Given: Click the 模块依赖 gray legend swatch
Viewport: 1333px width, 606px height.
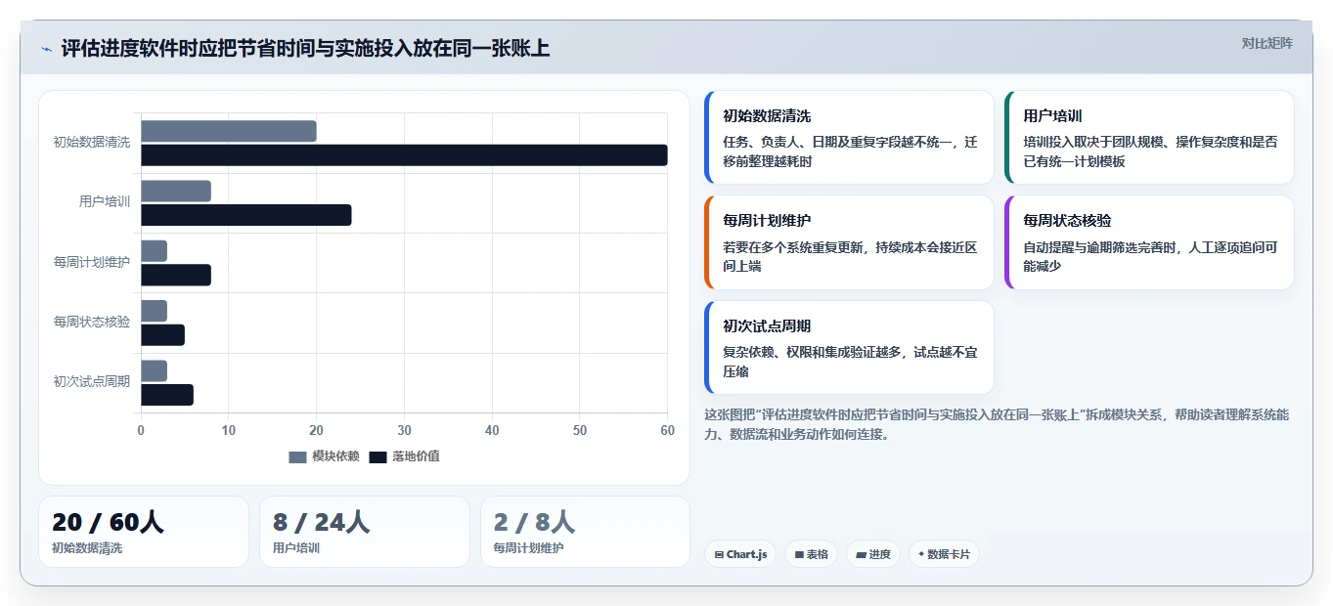Looking at the screenshot, I should 298,456.
